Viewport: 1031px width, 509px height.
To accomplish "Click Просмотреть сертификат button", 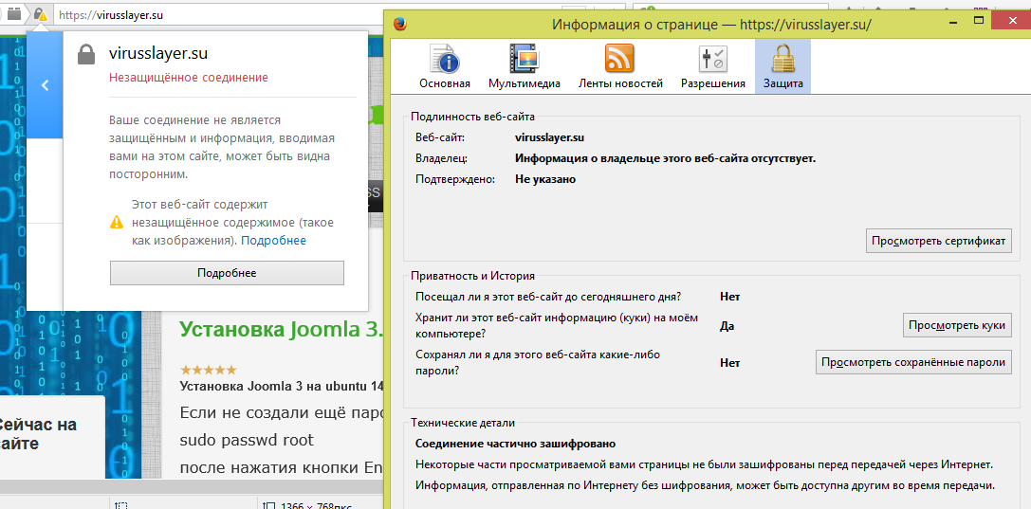I will click(938, 241).
